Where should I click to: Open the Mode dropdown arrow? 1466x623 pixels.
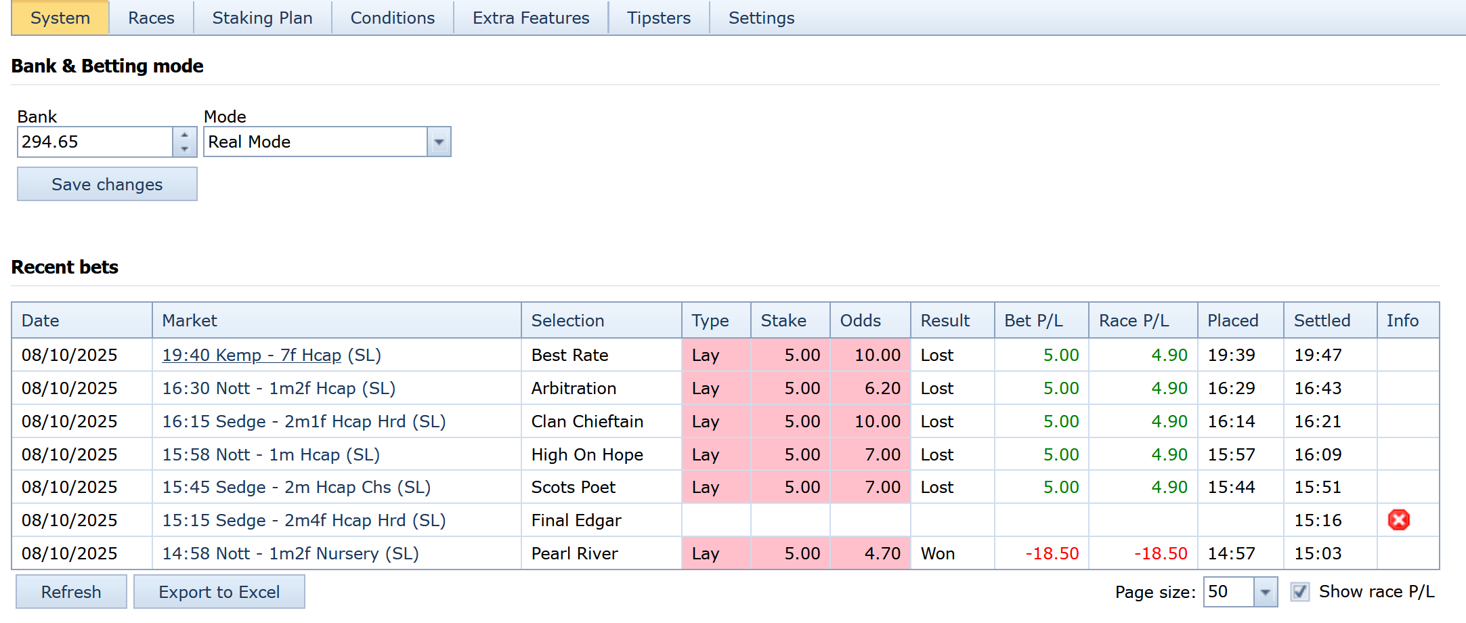pos(439,142)
